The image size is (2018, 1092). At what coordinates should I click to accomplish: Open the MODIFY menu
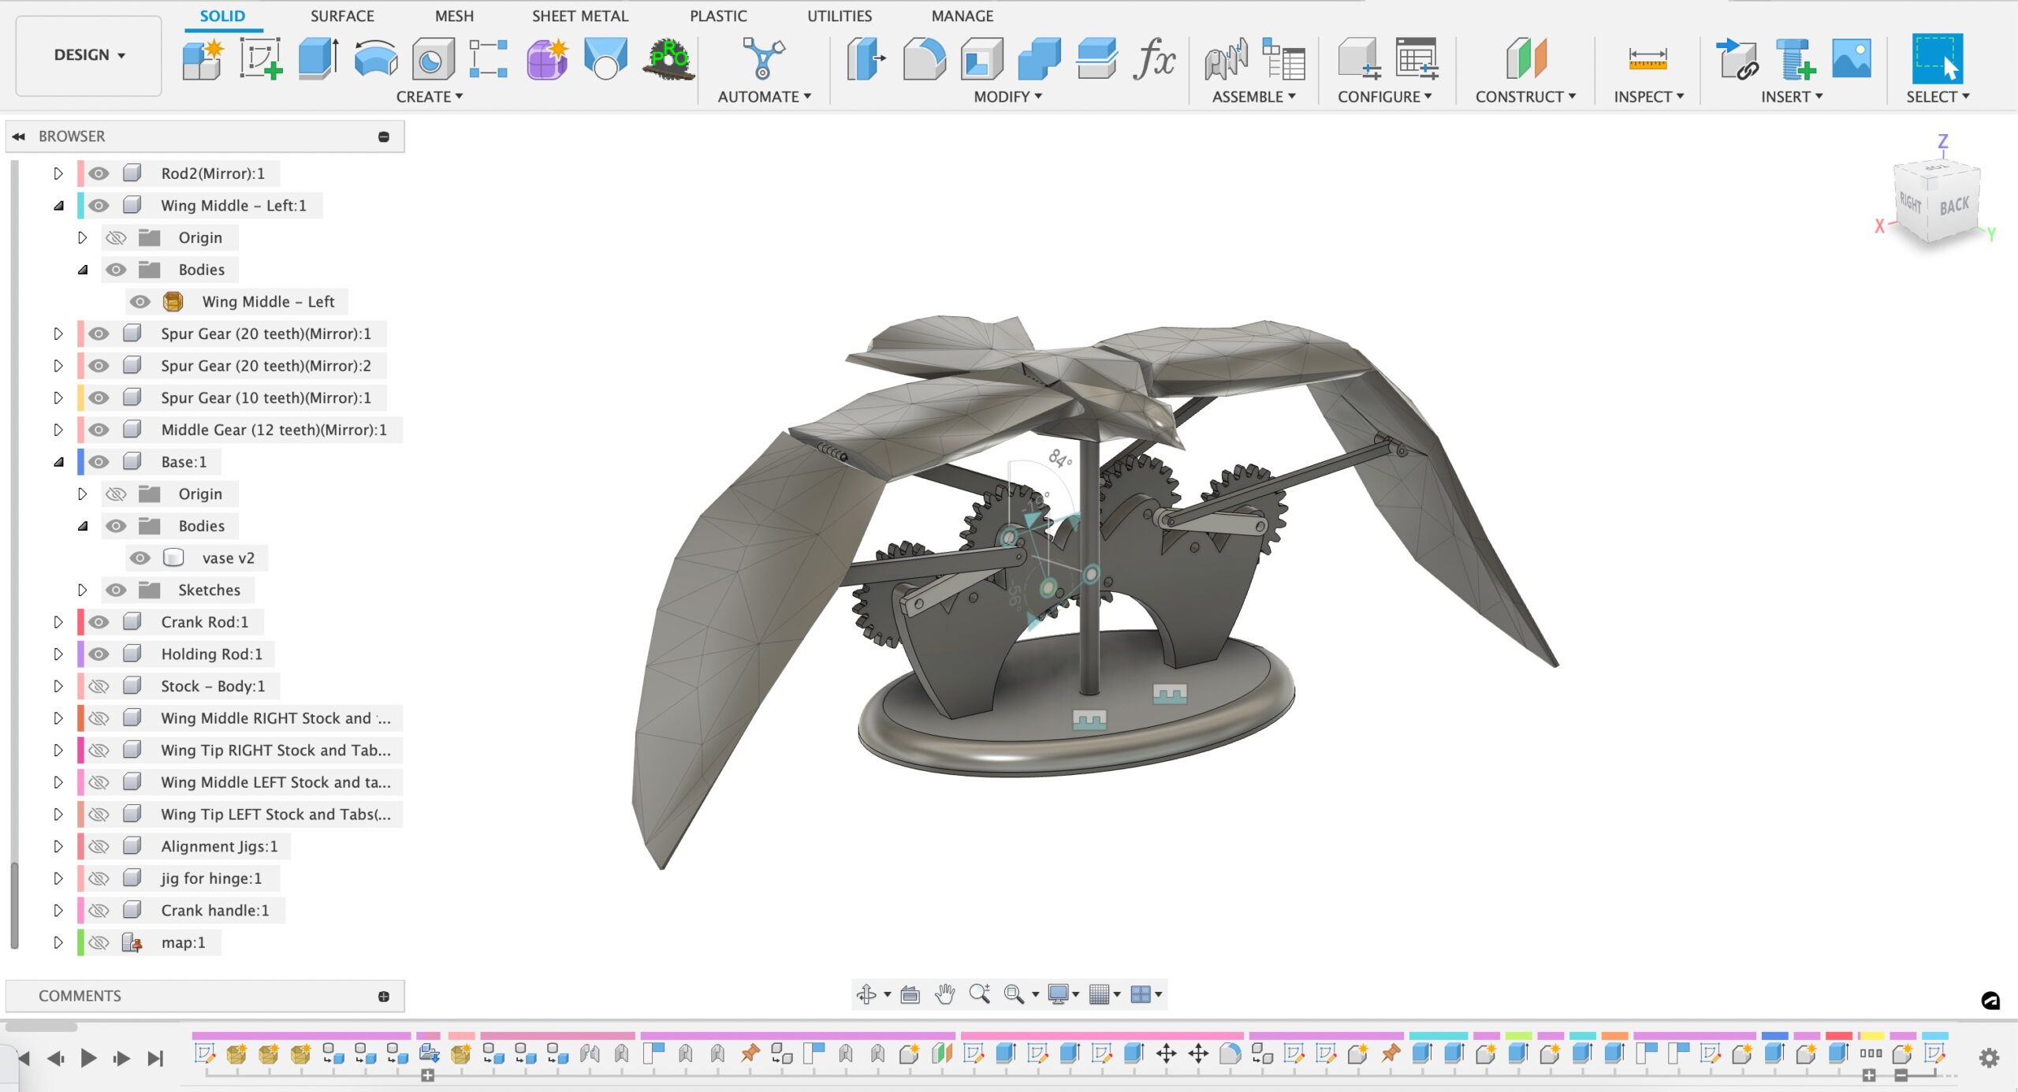[x=1007, y=97]
